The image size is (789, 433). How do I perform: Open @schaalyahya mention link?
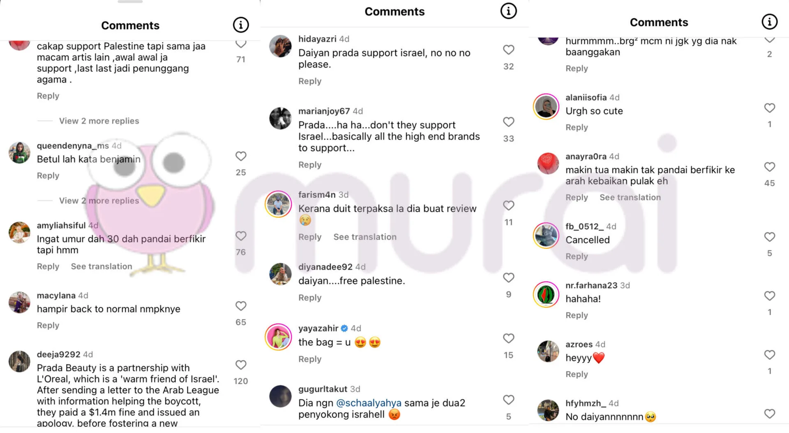pyautogui.click(x=369, y=403)
